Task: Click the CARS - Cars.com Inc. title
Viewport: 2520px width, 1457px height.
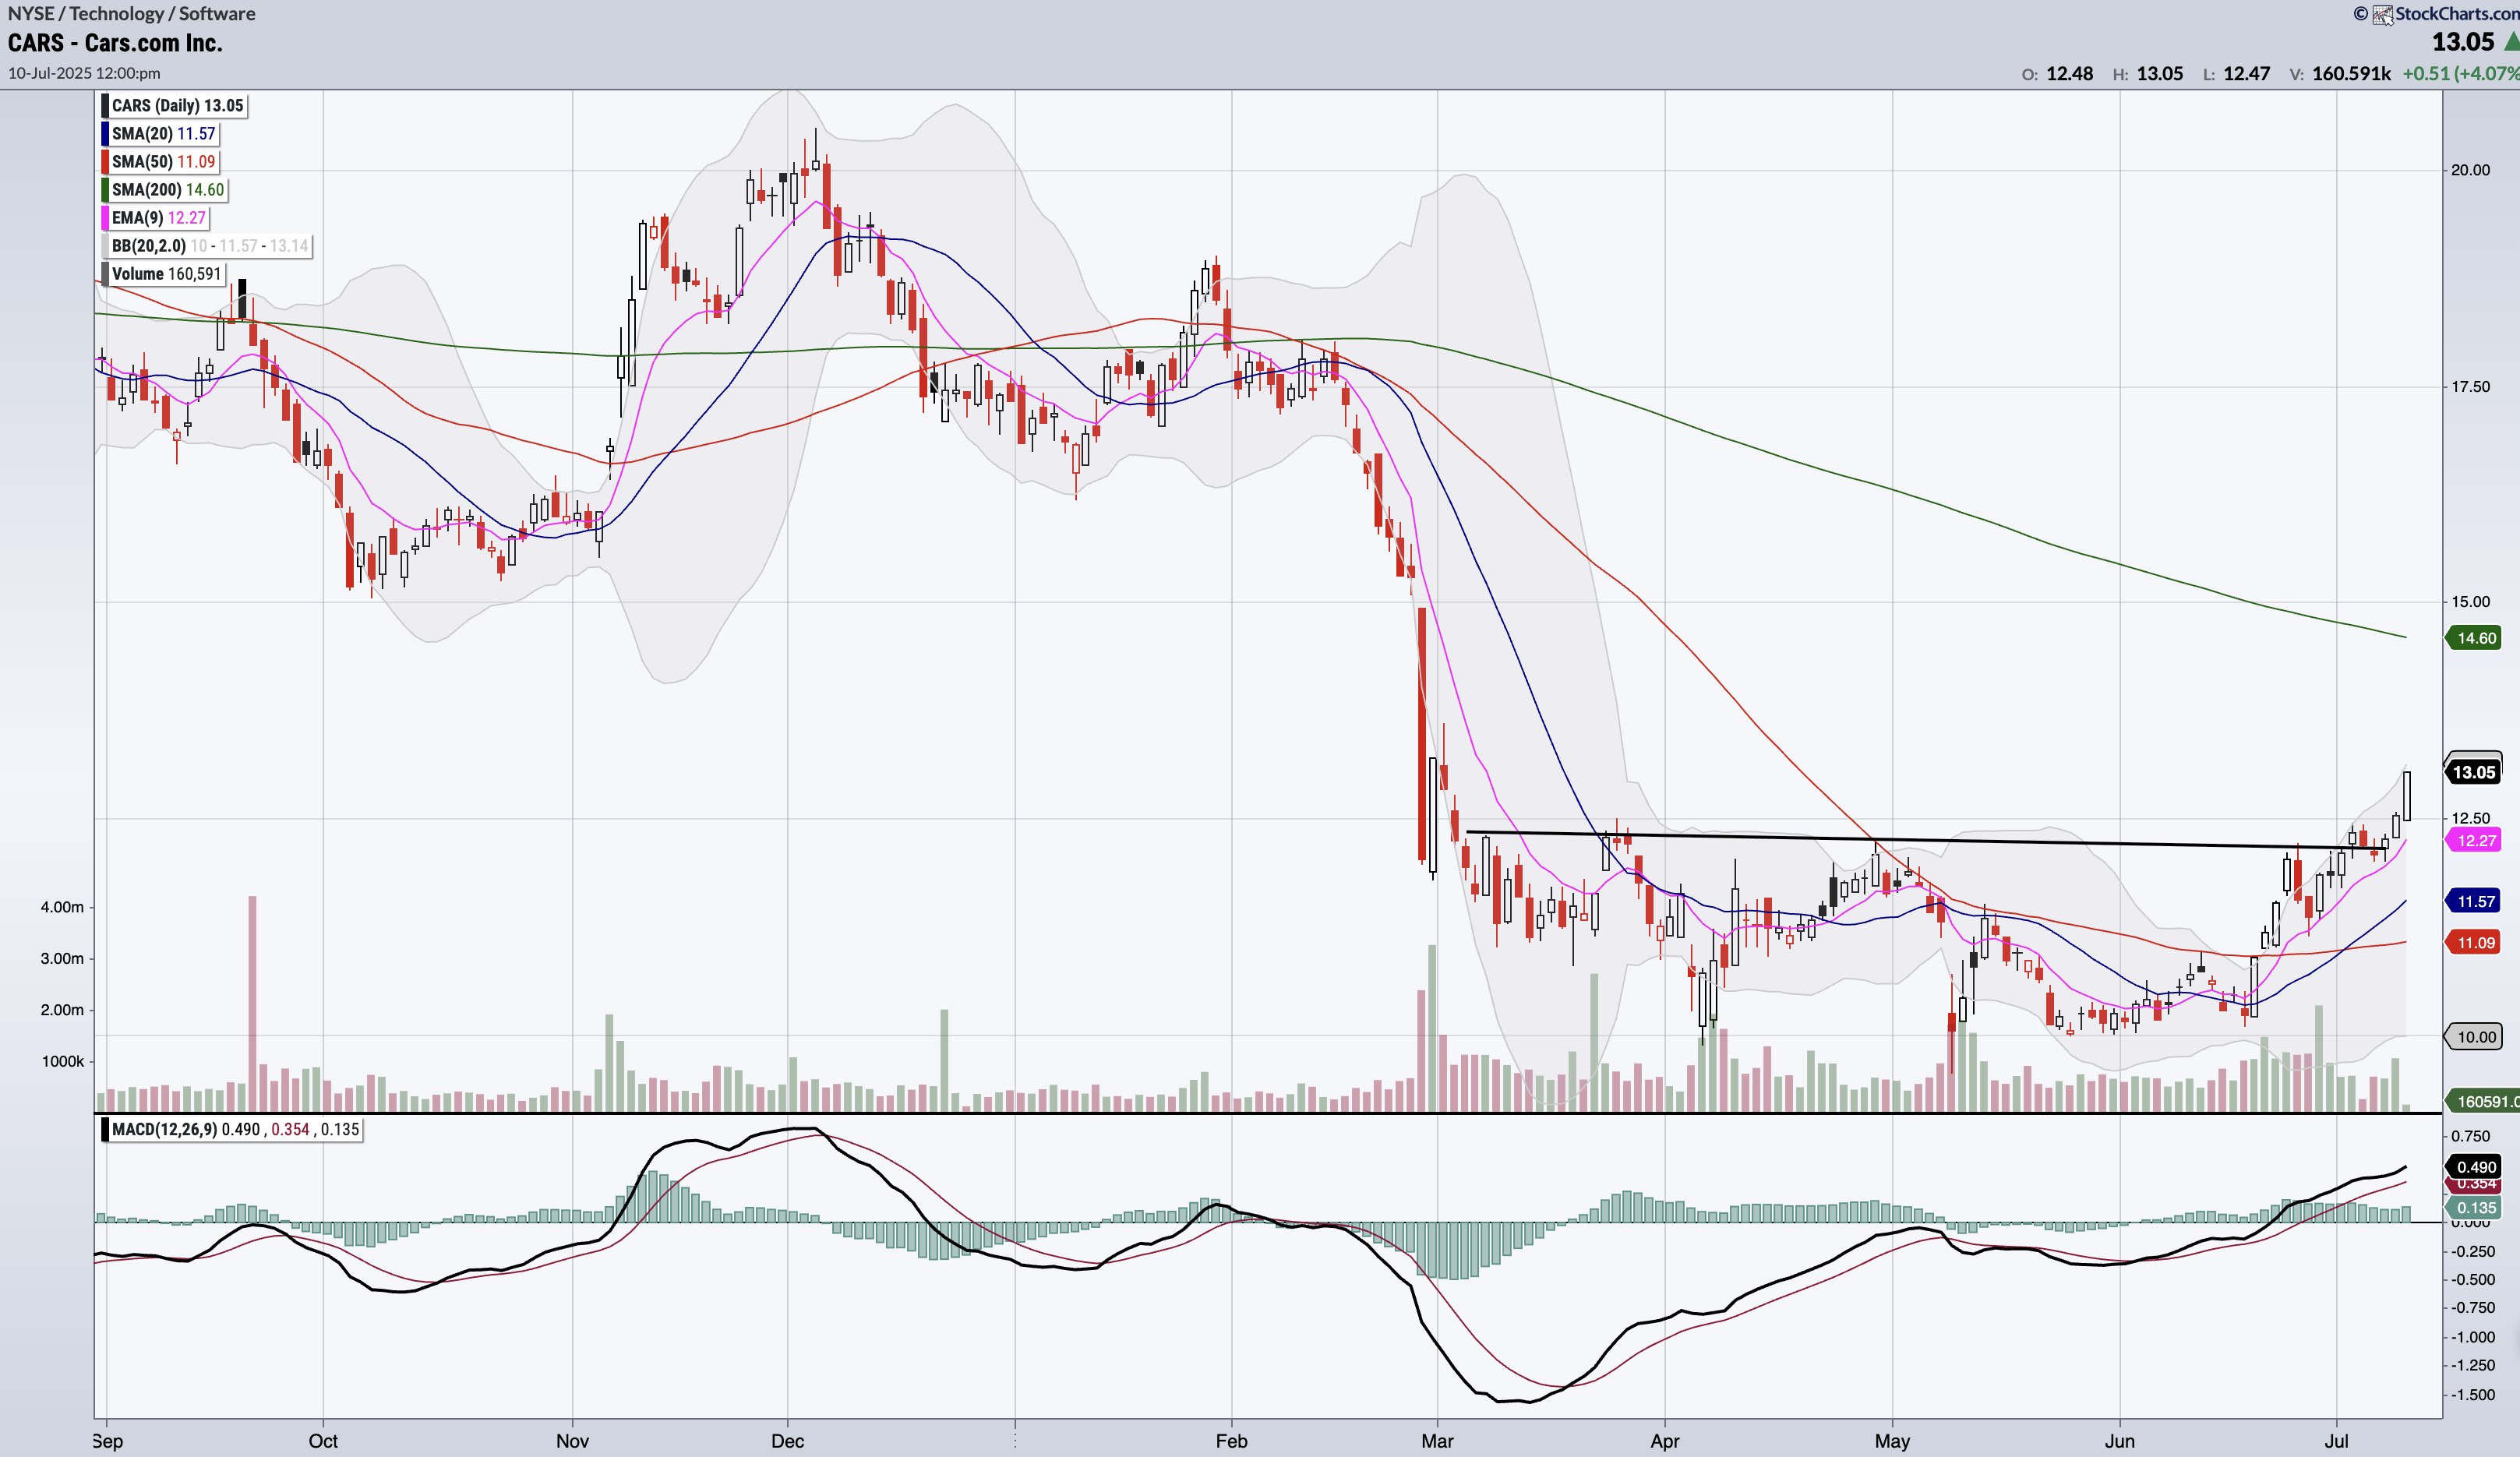Action: [115, 43]
